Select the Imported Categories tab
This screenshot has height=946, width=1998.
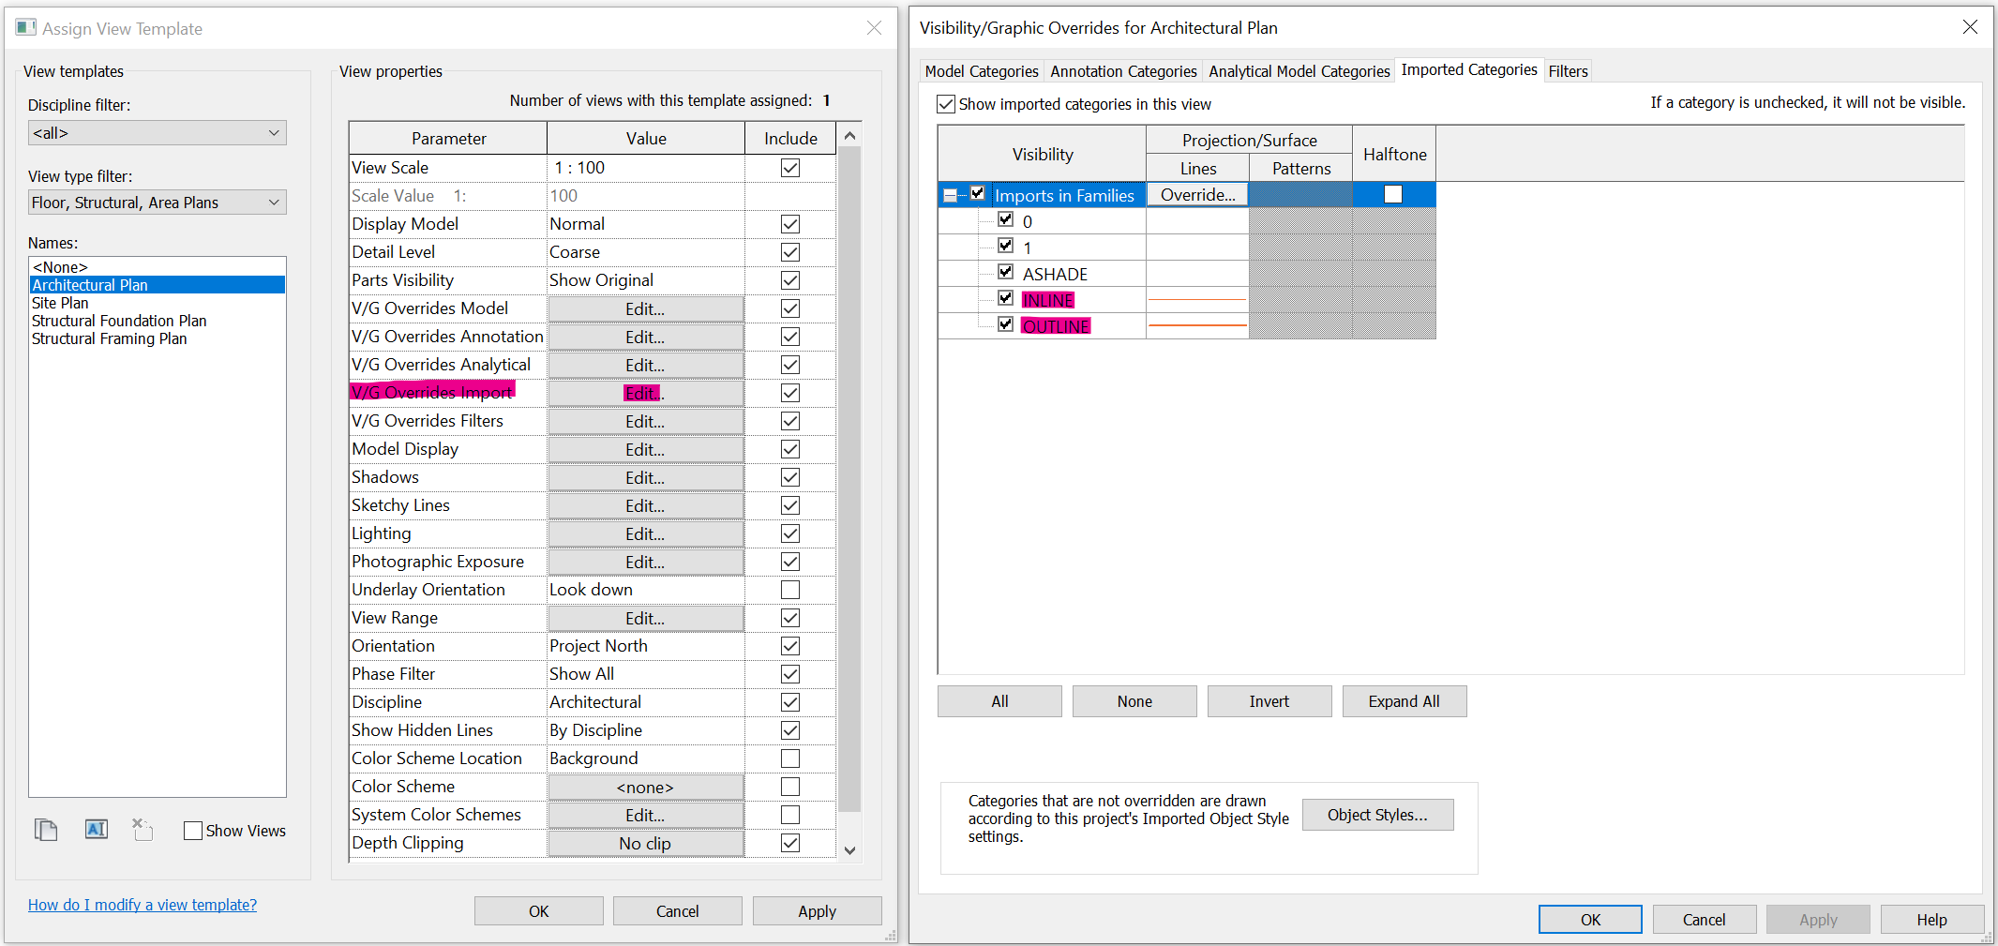(1469, 69)
